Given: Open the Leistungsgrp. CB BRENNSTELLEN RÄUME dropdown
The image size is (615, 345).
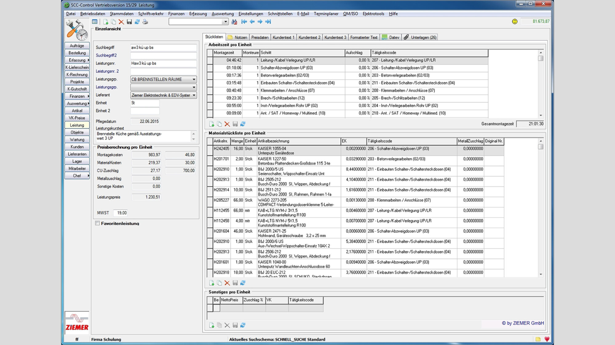Looking at the screenshot, I should pyautogui.click(x=194, y=79).
